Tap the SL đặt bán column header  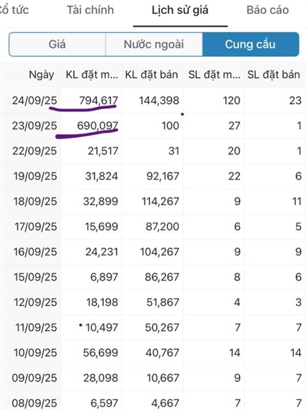pyautogui.click(x=274, y=74)
